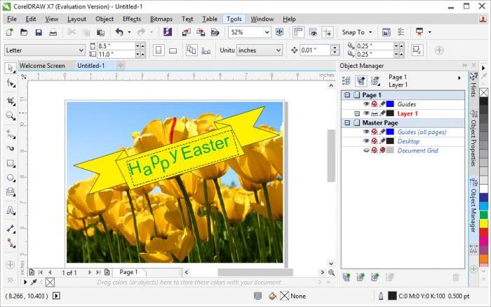Open the Units inches dropdown
This screenshot has width=491, height=307.
(x=278, y=50)
